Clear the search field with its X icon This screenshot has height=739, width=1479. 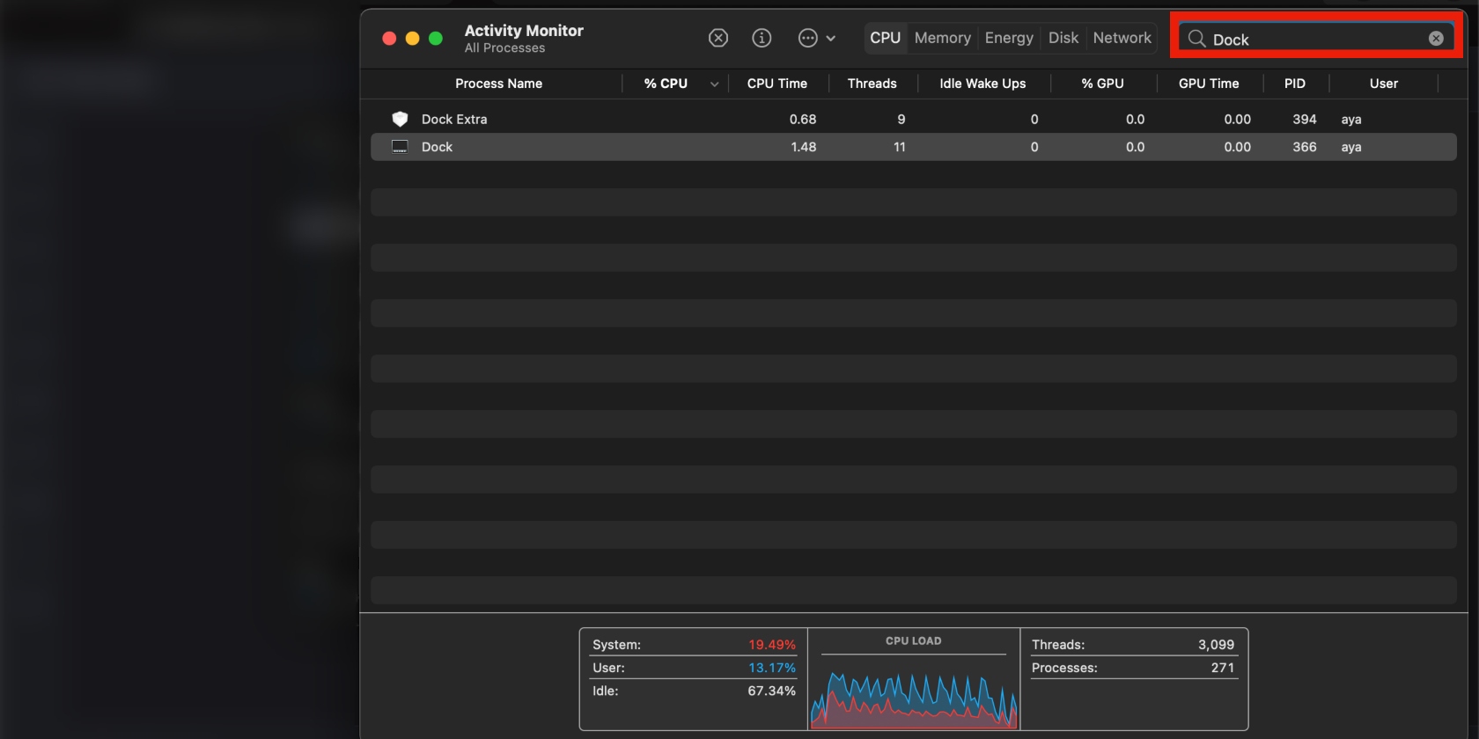1436,39
